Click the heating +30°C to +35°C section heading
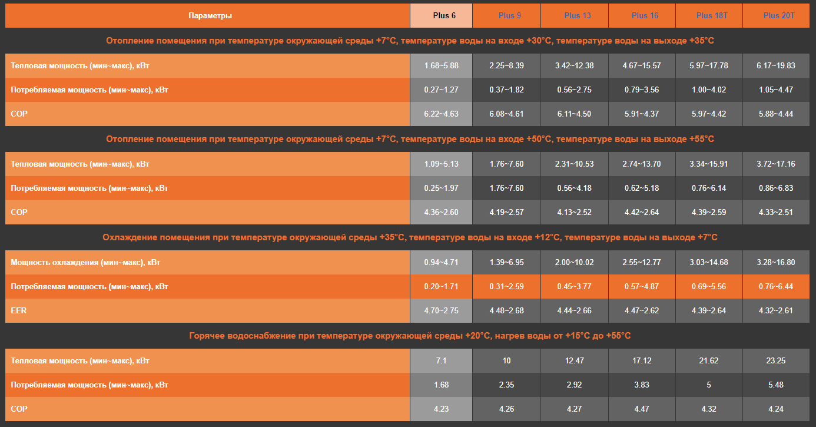 410,41
